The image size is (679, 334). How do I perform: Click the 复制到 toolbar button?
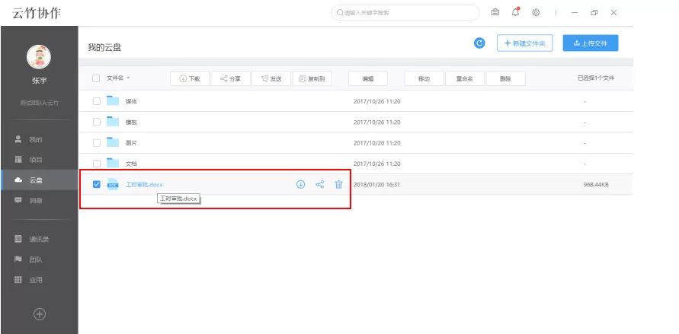312,78
